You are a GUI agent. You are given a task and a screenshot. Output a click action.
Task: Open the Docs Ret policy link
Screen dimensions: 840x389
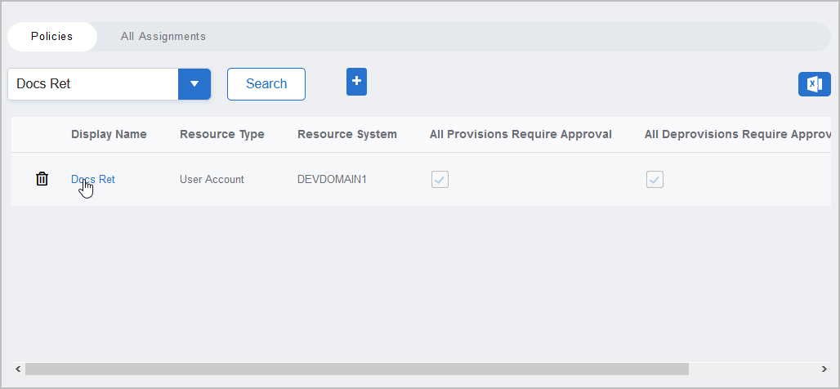point(93,180)
